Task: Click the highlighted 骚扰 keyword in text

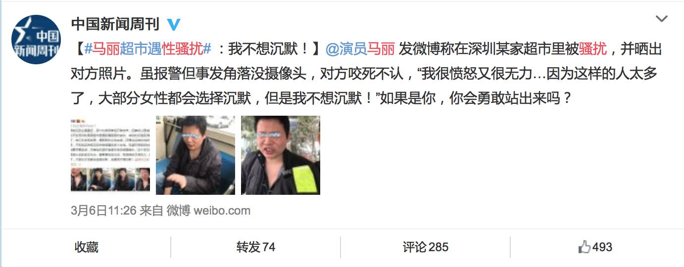Action: pos(592,48)
